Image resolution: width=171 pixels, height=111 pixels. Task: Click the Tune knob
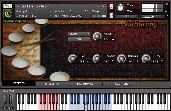(120, 8)
